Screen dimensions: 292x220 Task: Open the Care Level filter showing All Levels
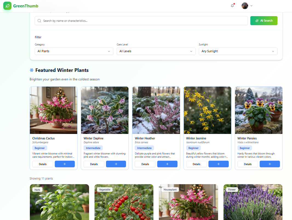click(156, 51)
